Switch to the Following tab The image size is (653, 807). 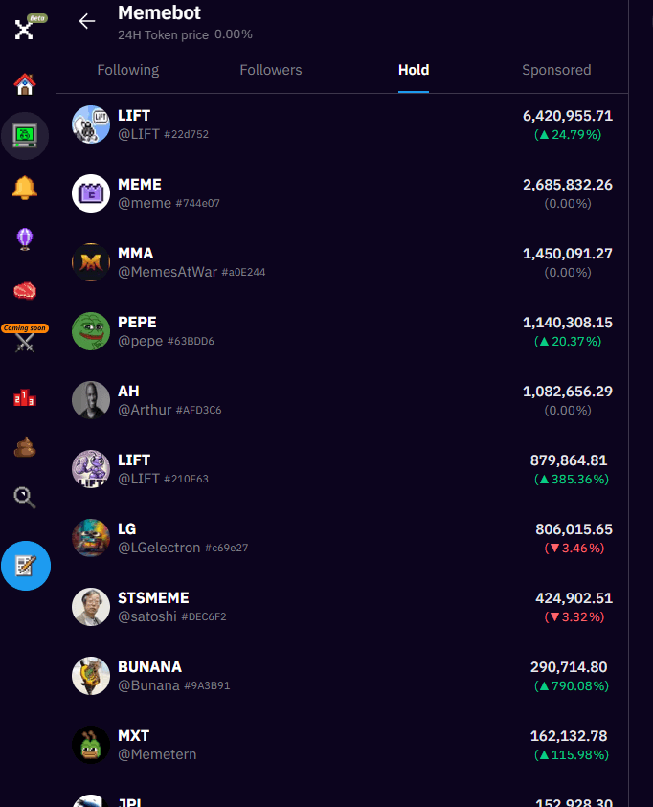pos(128,70)
